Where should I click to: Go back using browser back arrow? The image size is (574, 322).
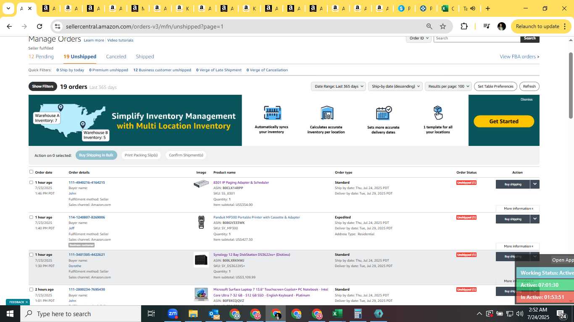pyautogui.click(x=9, y=26)
